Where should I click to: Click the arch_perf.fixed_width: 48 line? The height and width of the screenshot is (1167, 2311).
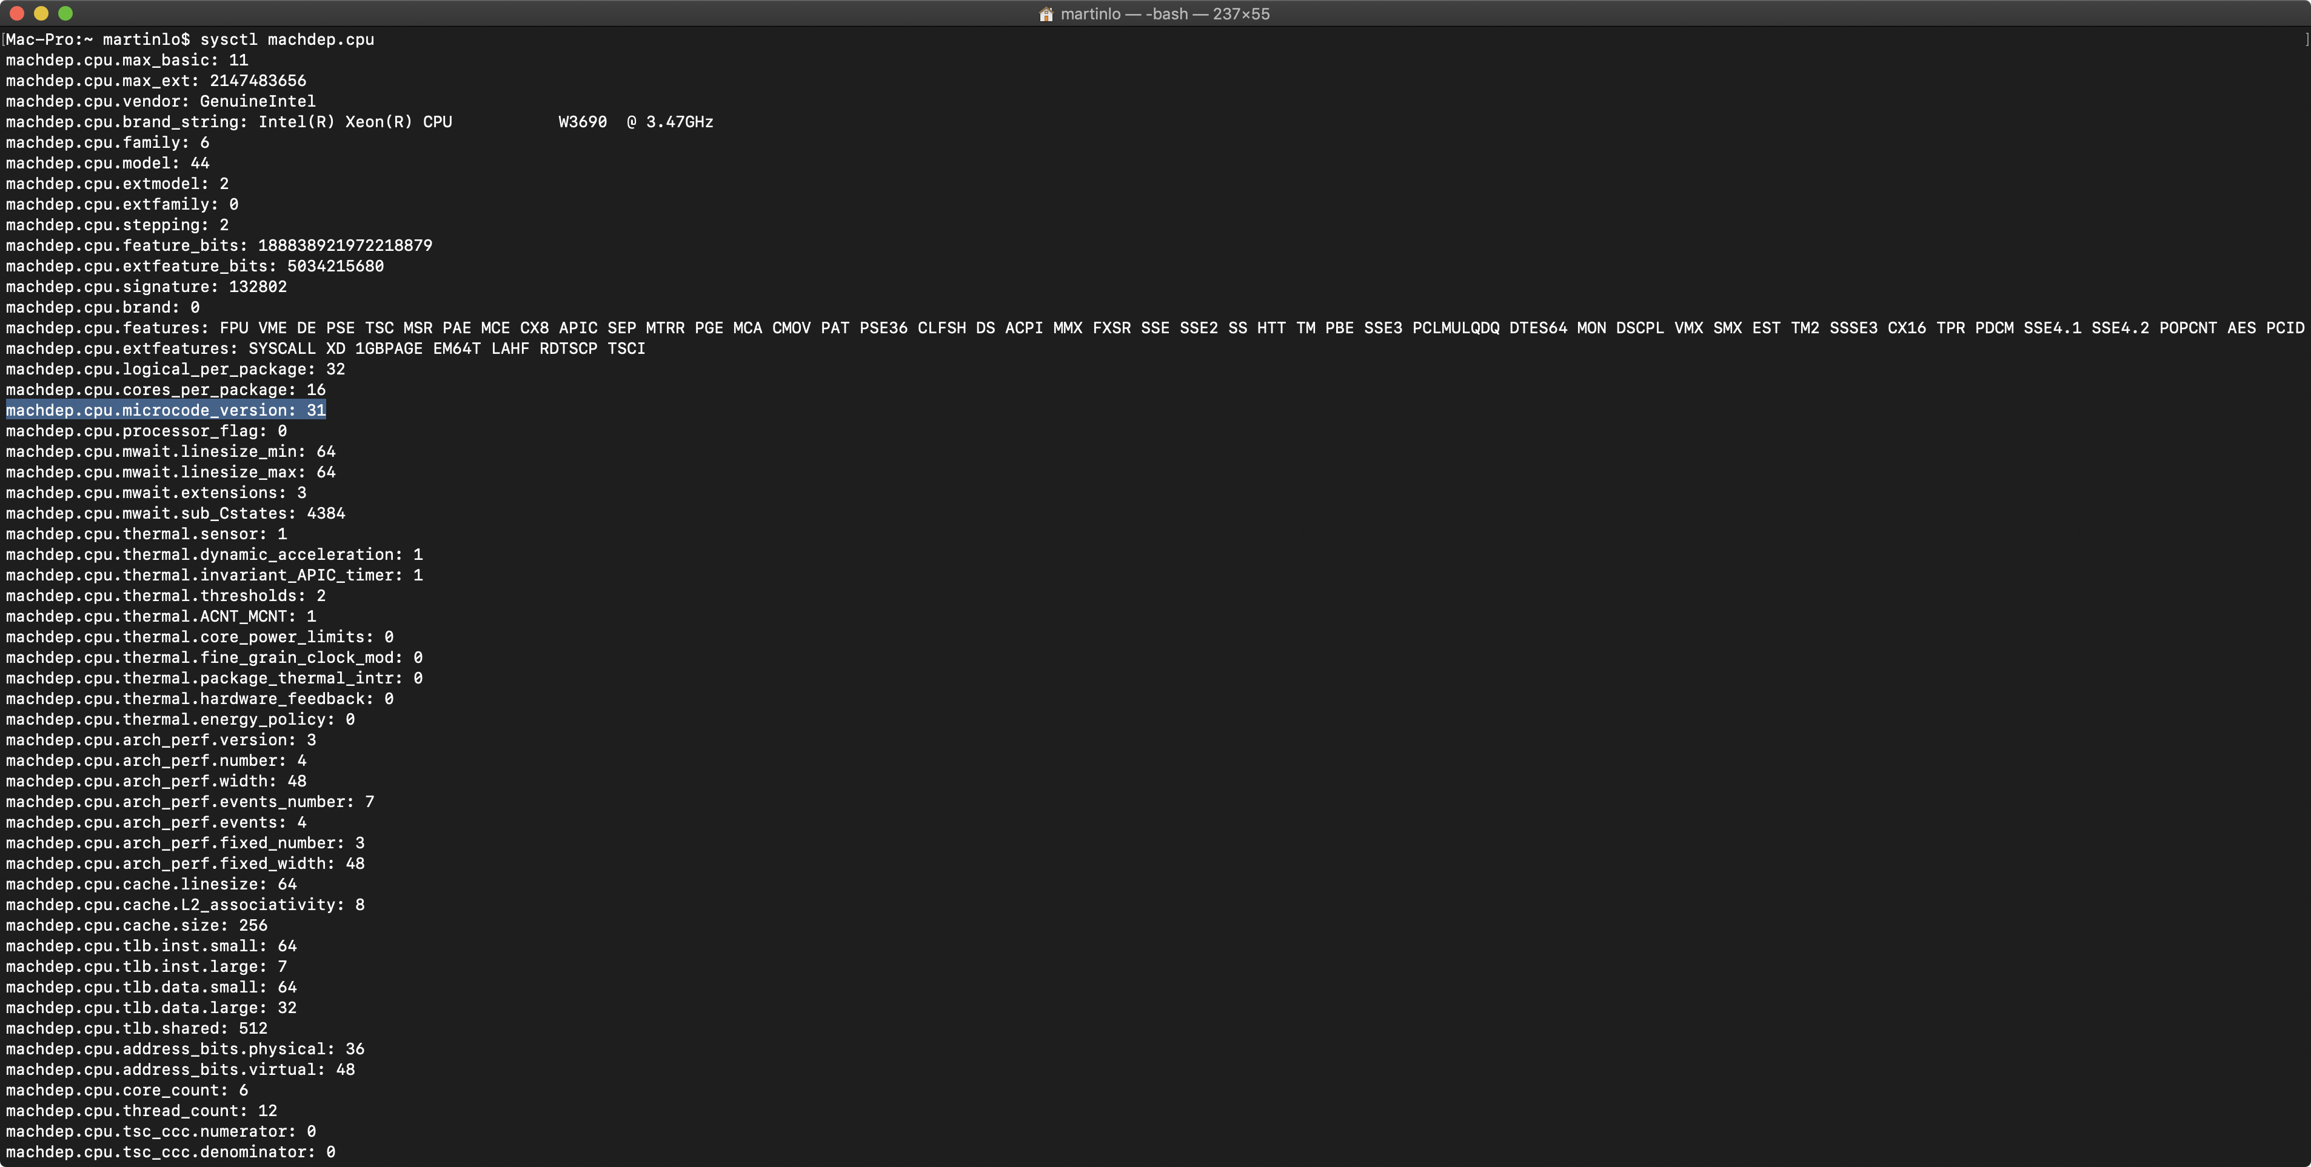point(185,864)
